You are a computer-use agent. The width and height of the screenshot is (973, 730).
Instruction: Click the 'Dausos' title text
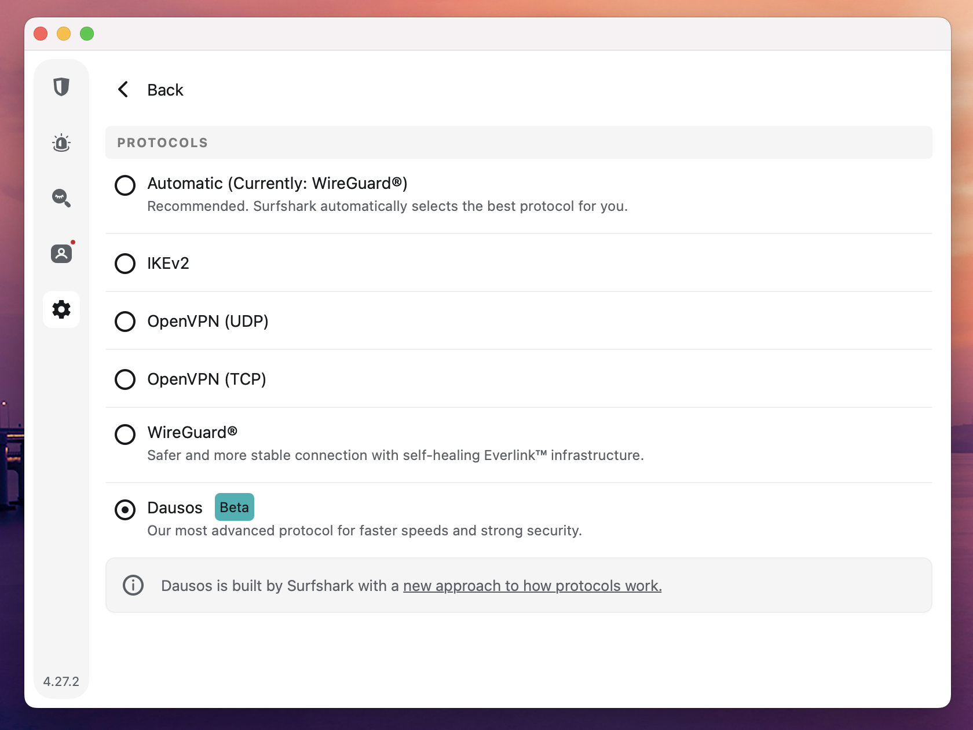tap(175, 508)
